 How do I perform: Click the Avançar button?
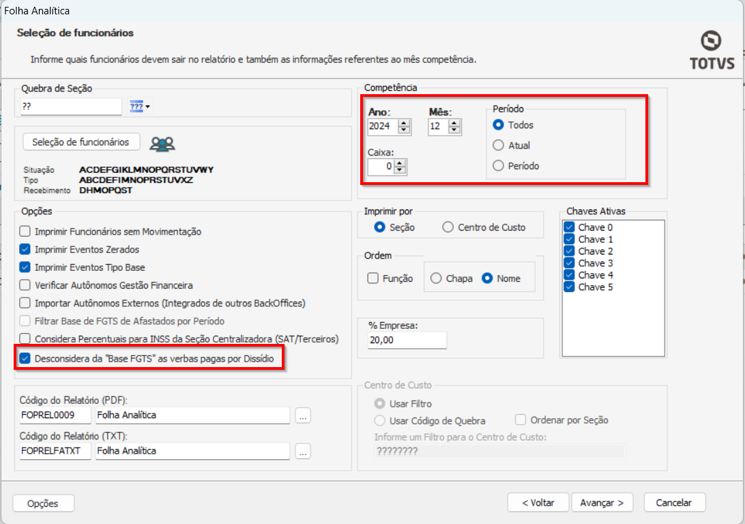tap(602, 503)
